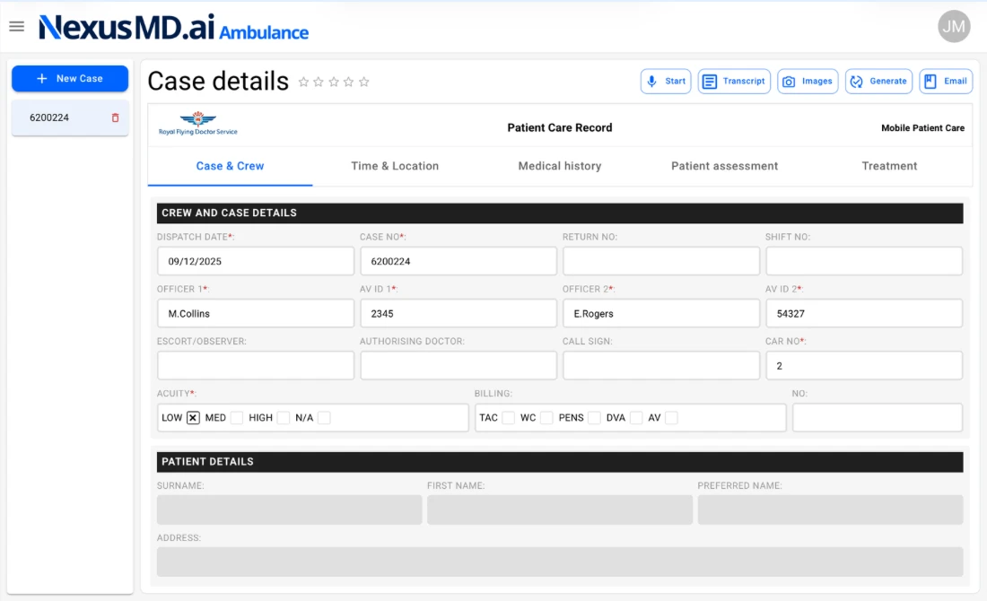
Task: Open the Treatment tab
Action: coord(889,166)
